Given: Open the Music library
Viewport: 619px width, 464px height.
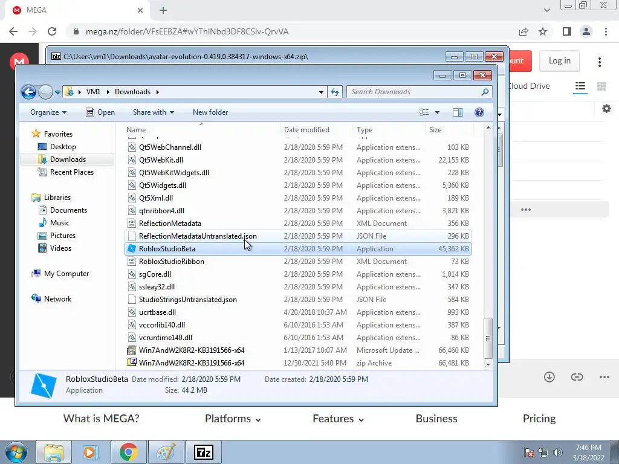Looking at the screenshot, I should click(x=60, y=223).
